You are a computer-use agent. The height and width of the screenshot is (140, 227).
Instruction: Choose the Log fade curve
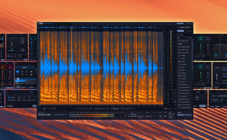pos(19,99)
